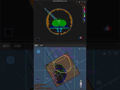
Task: Switch to the BEV tab
Action: (36, 45)
